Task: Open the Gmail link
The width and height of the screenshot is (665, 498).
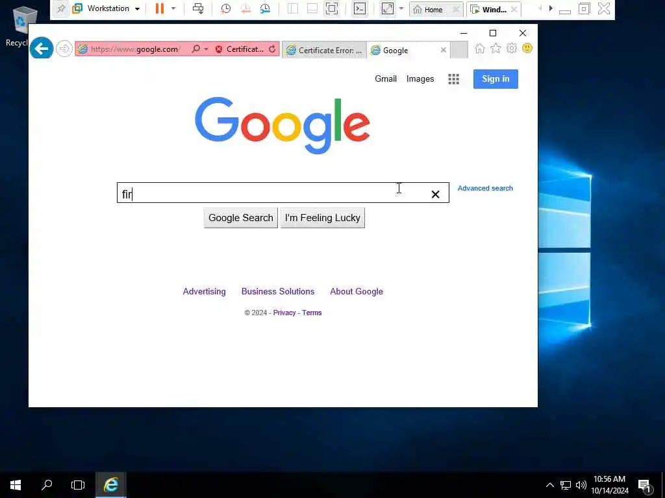Action: [x=386, y=78]
